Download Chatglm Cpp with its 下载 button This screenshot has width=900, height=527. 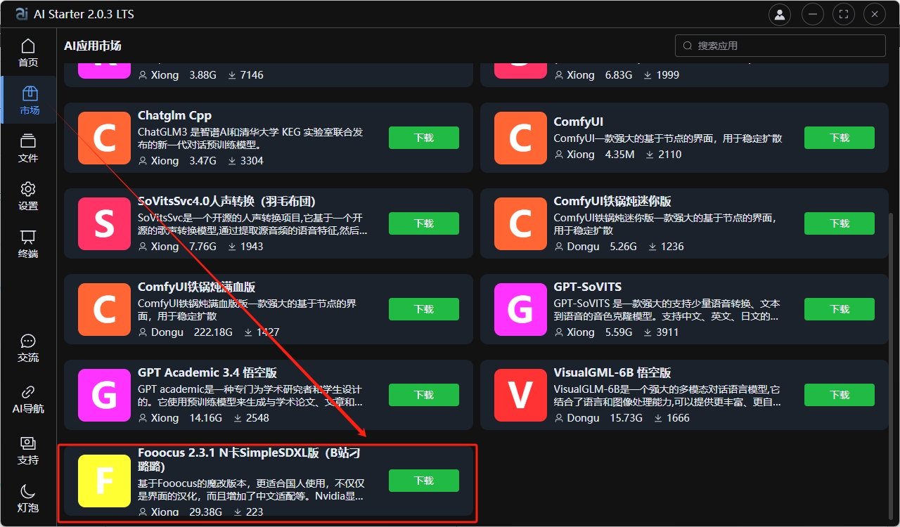(x=423, y=138)
